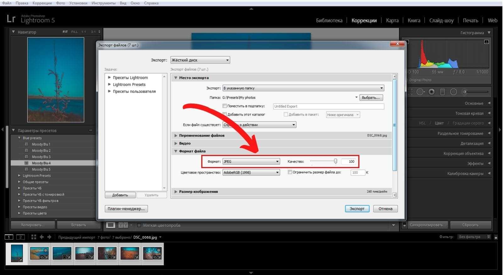
Task: Click the filmstrip go-back arrow
Action: click(x=41, y=237)
